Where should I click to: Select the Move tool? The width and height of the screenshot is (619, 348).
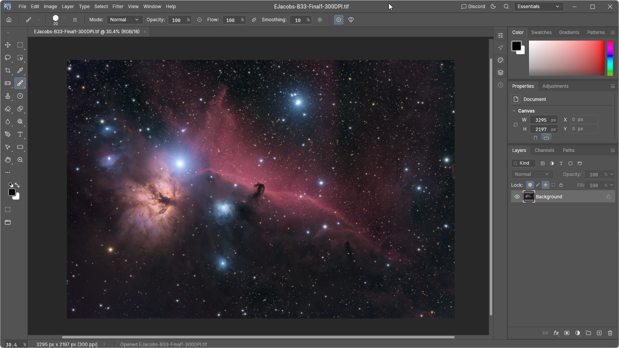coord(8,45)
